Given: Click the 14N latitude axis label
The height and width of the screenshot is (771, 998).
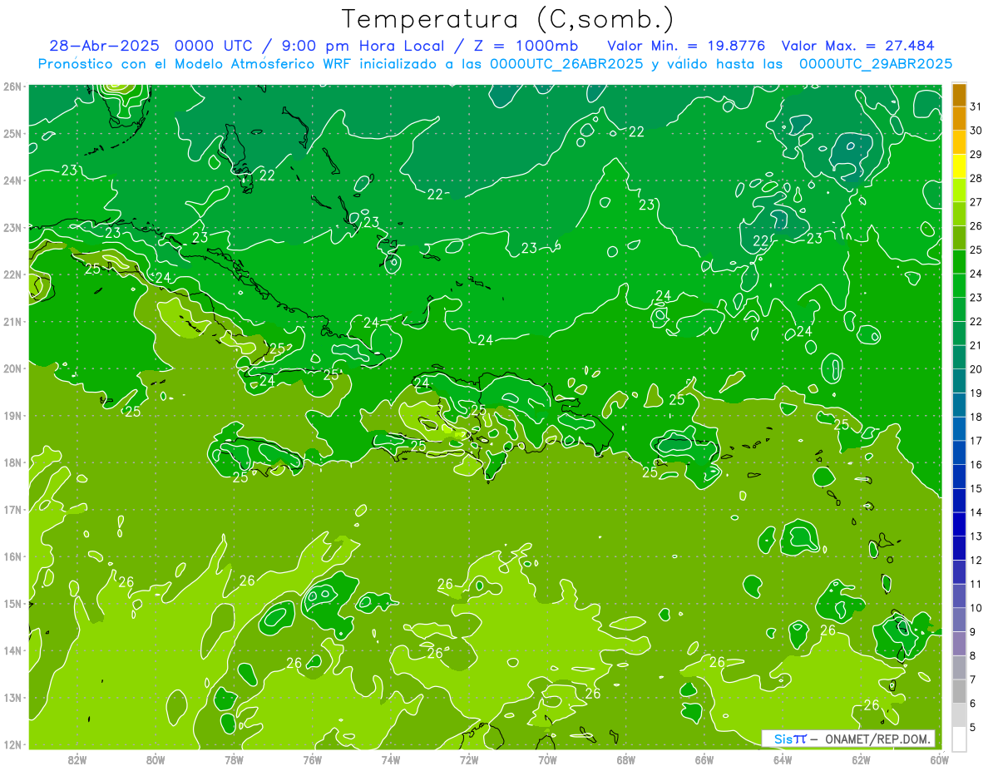Looking at the screenshot, I should pyautogui.click(x=12, y=650).
